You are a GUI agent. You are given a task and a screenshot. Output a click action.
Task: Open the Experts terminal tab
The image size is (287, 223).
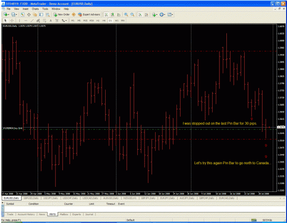point(77,214)
